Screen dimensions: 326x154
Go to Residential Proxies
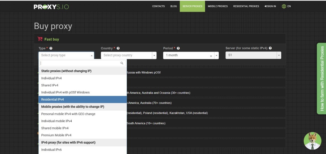pos(246,6)
